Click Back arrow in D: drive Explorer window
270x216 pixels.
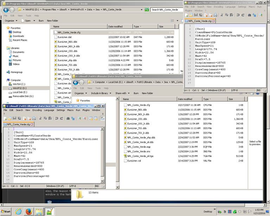tap(6, 10)
